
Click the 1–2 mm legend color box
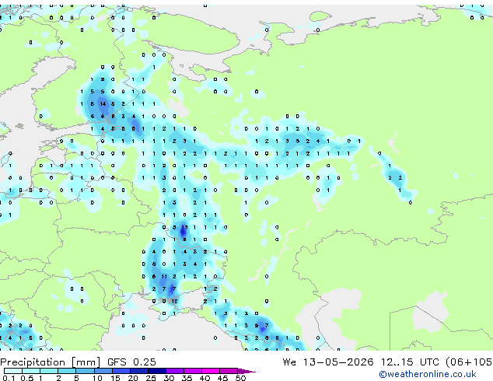(49, 371)
